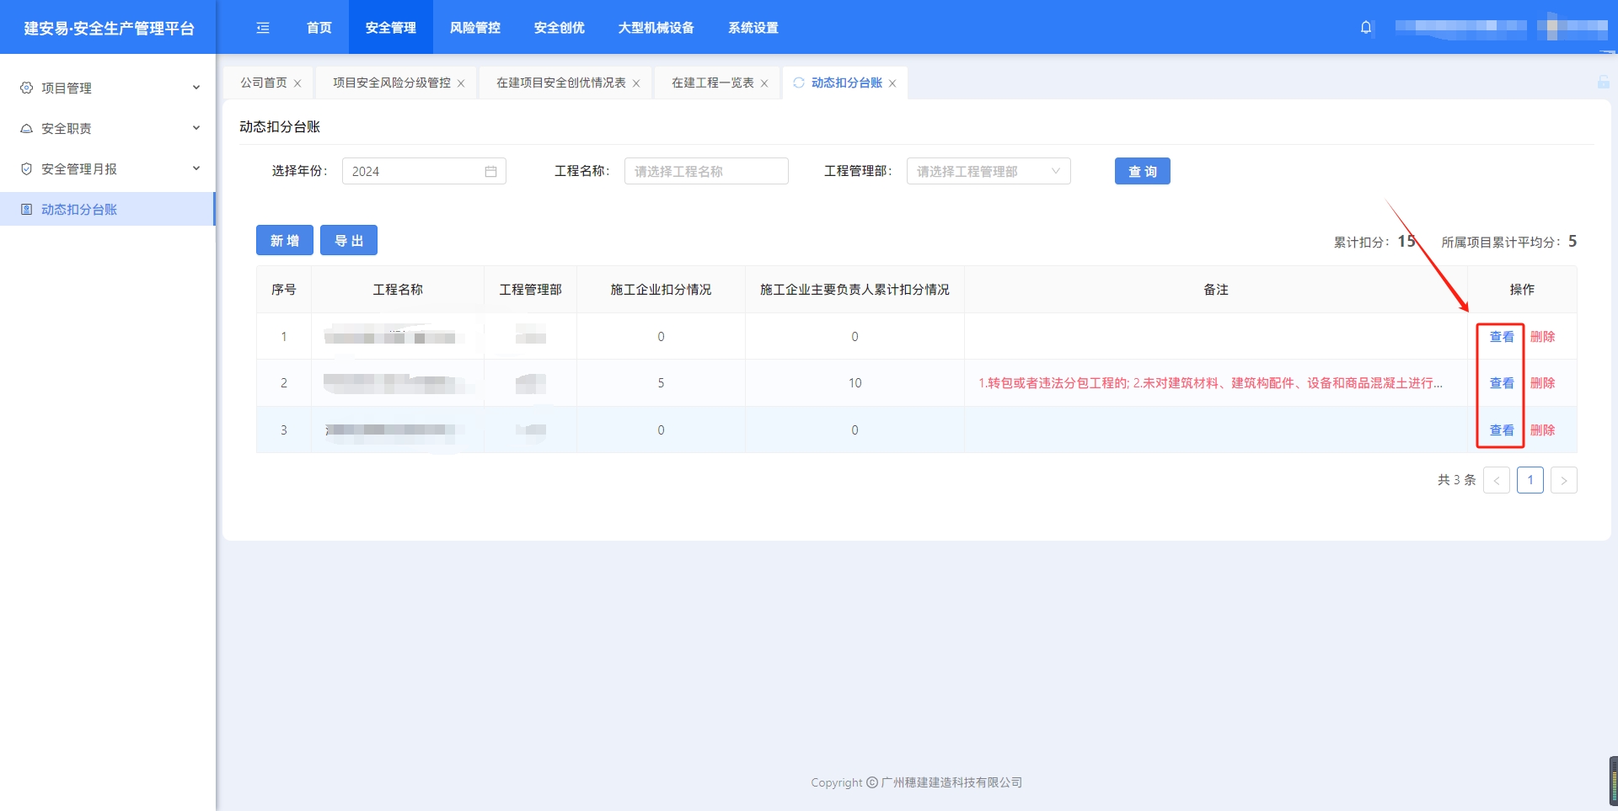Image resolution: width=1618 pixels, height=811 pixels.
Task: Click the refresh icon on 动态扣分台账 tab
Action: tap(799, 83)
